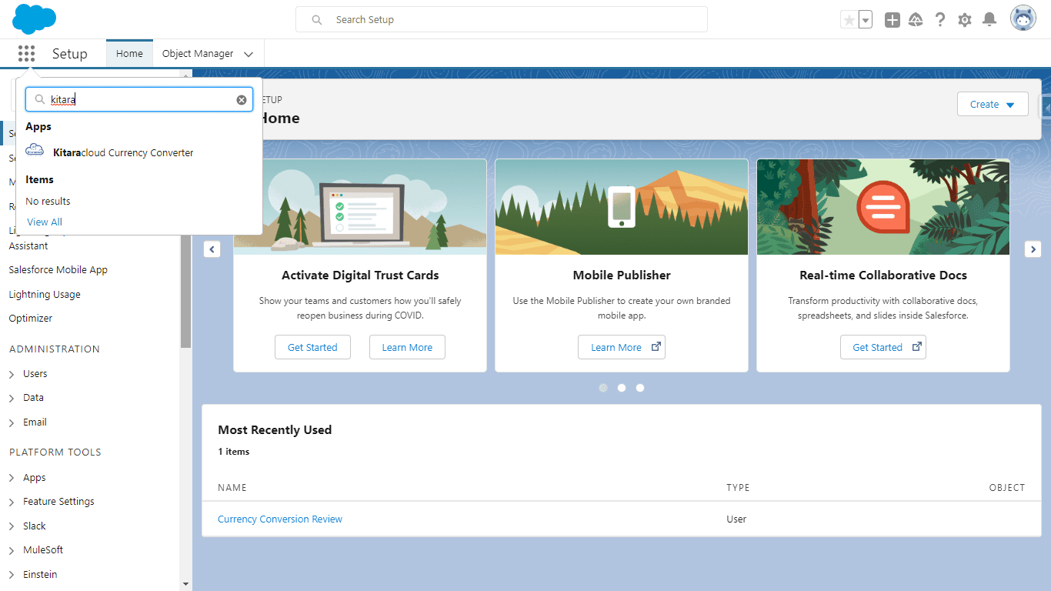Open the App Launcher waffle icon
The image size is (1051, 591).
[x=26, y=54]
